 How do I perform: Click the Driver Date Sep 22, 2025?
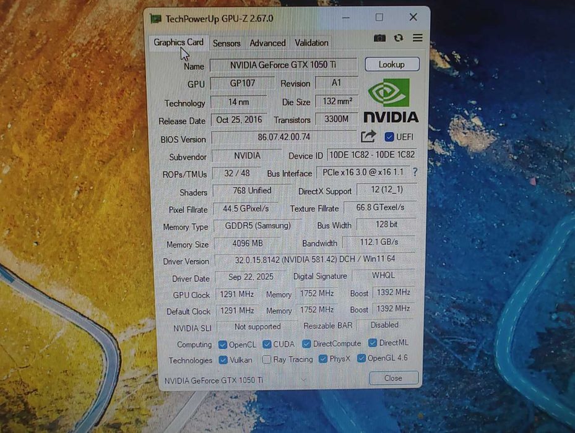click(x=251, y=277)
